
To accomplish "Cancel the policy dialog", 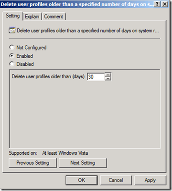I will point(116,180).
